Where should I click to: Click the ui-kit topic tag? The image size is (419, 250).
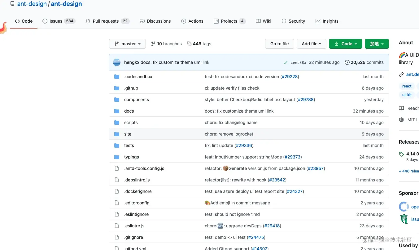pos(407,95)
